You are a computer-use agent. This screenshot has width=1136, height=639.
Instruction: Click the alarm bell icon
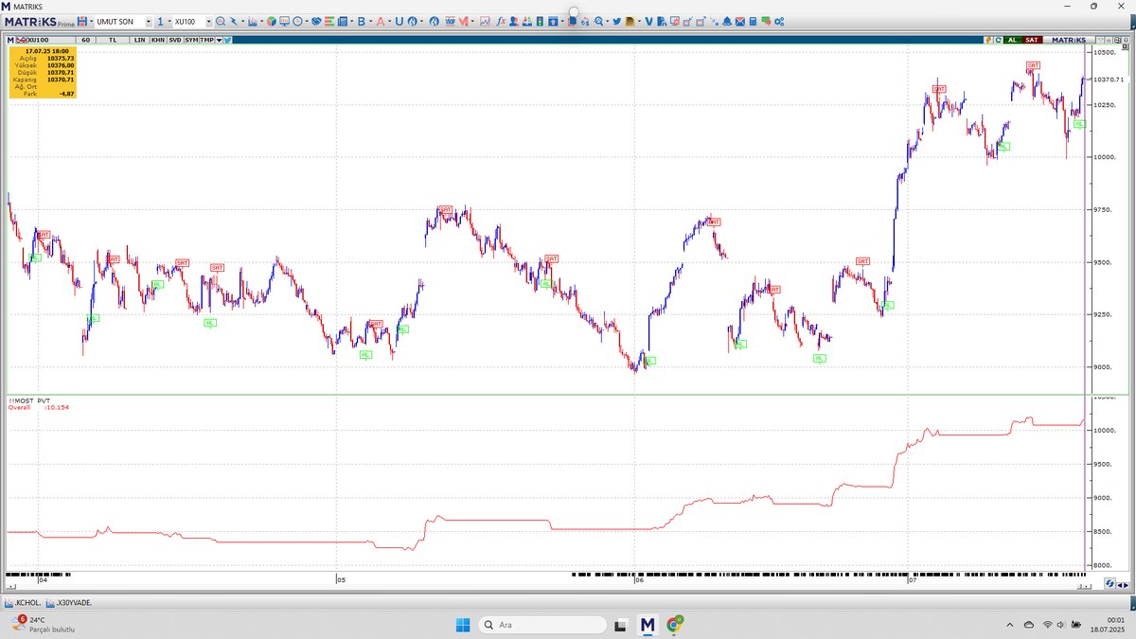[726, 21]
